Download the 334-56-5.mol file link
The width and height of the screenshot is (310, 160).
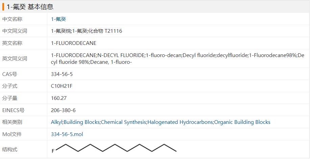click(67, 134)
